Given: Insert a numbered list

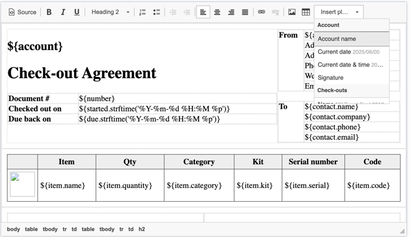Looking at the screenshot, I should tap(142, 12).
